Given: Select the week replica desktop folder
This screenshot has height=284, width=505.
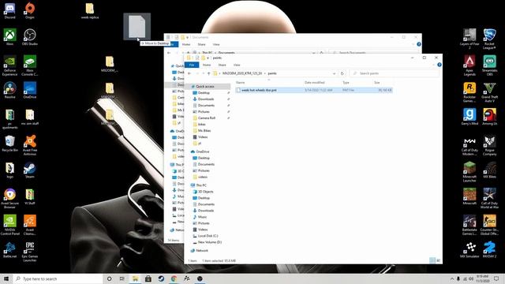Looking at the screenshot, I should tap(89, 11).
